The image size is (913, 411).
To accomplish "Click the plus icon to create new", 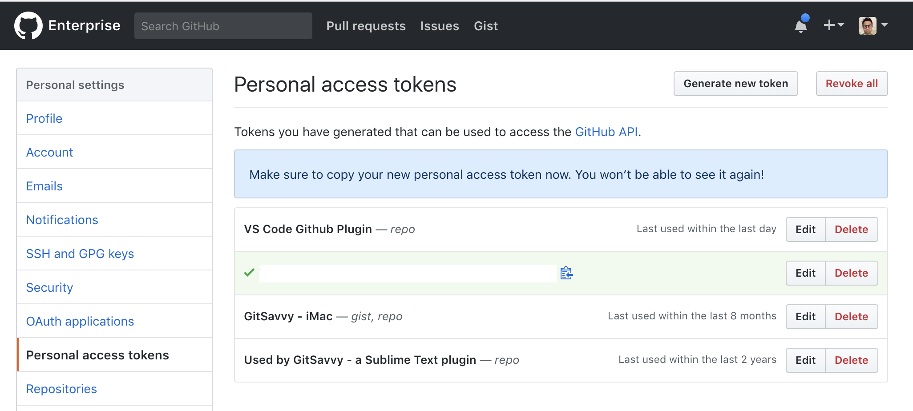I will (x=829, y=25).
